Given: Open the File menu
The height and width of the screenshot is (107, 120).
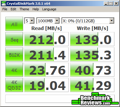Looking at the screenshot, I should [5, 9].
